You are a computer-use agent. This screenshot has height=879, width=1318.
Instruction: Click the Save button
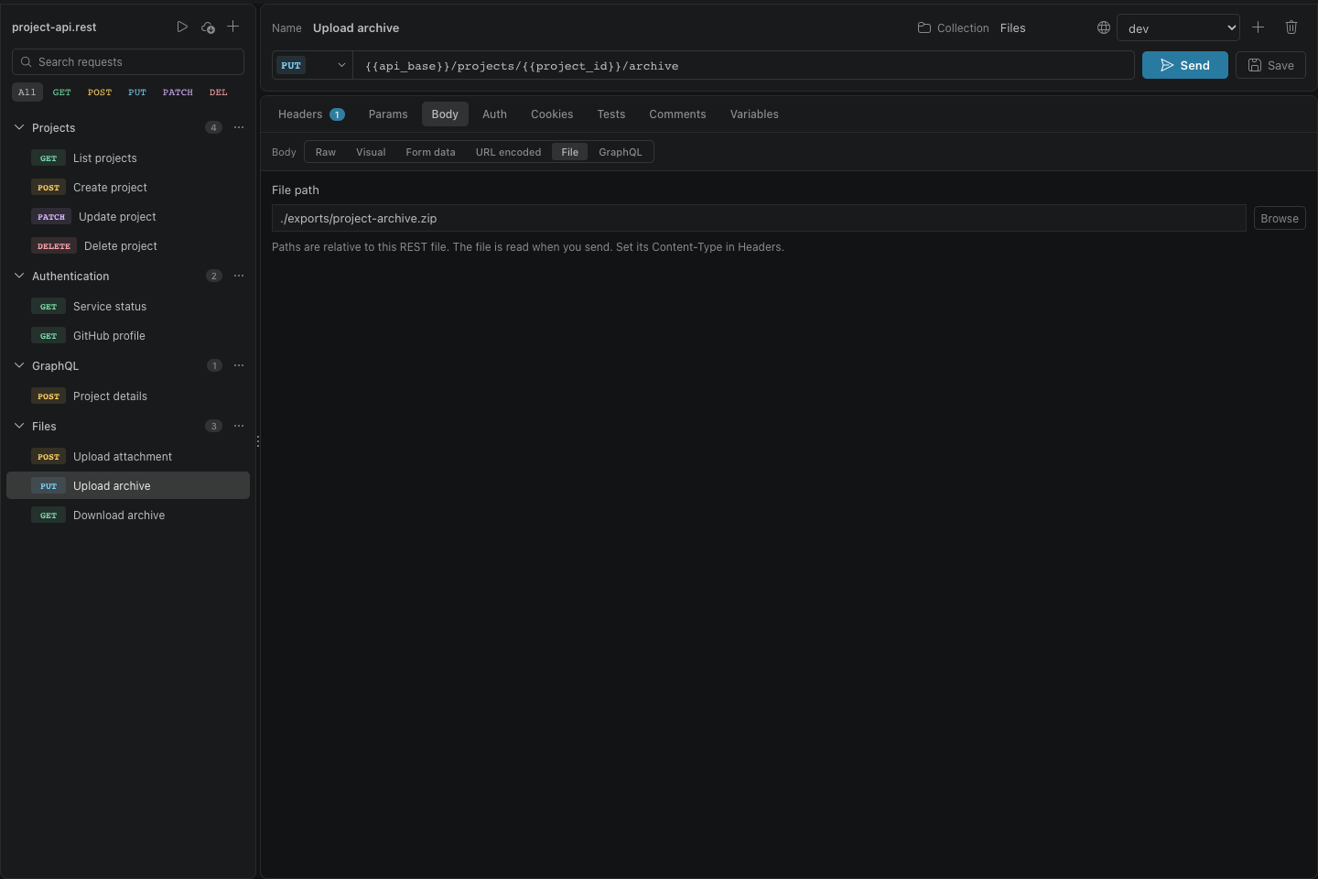pyautogui.click(x=1270, y=65)
